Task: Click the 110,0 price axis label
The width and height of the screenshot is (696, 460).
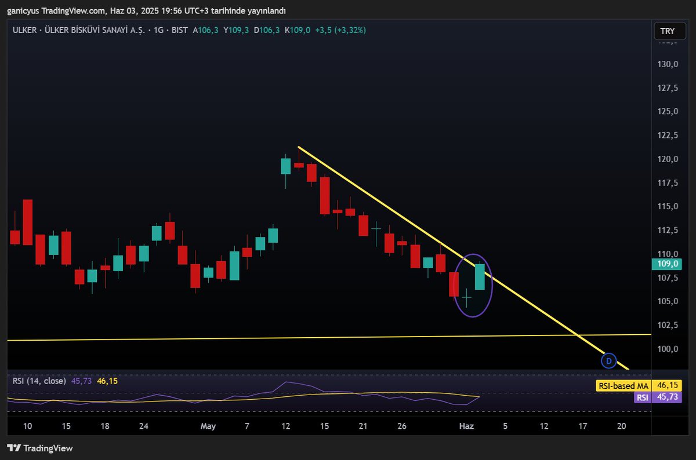Action: click(x=668, y=254)
